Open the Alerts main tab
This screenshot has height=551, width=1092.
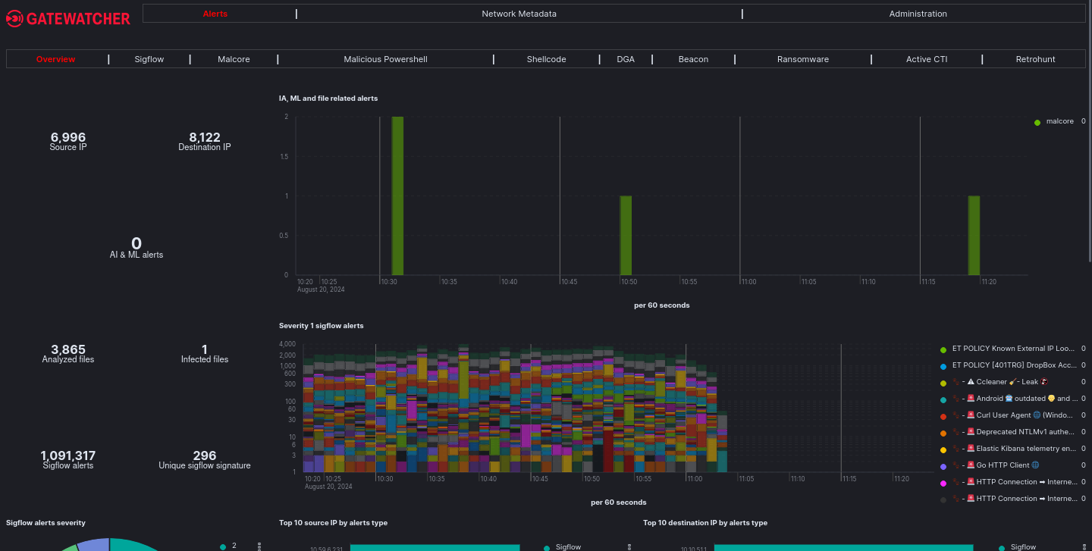[215, 14]
